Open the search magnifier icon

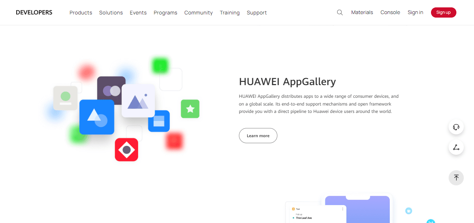[x=340, y=12]
